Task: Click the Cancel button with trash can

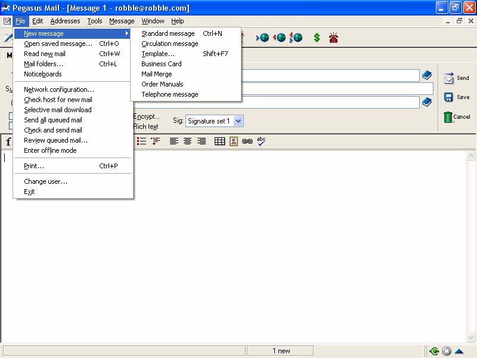Action: tap(456, 117)
